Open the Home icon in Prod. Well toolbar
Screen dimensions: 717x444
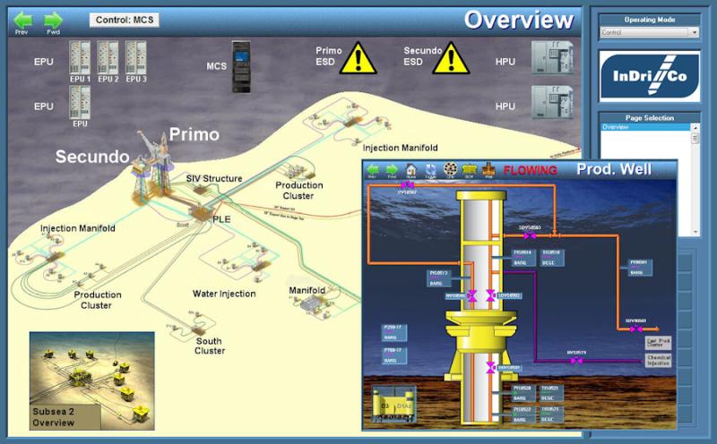411,169
